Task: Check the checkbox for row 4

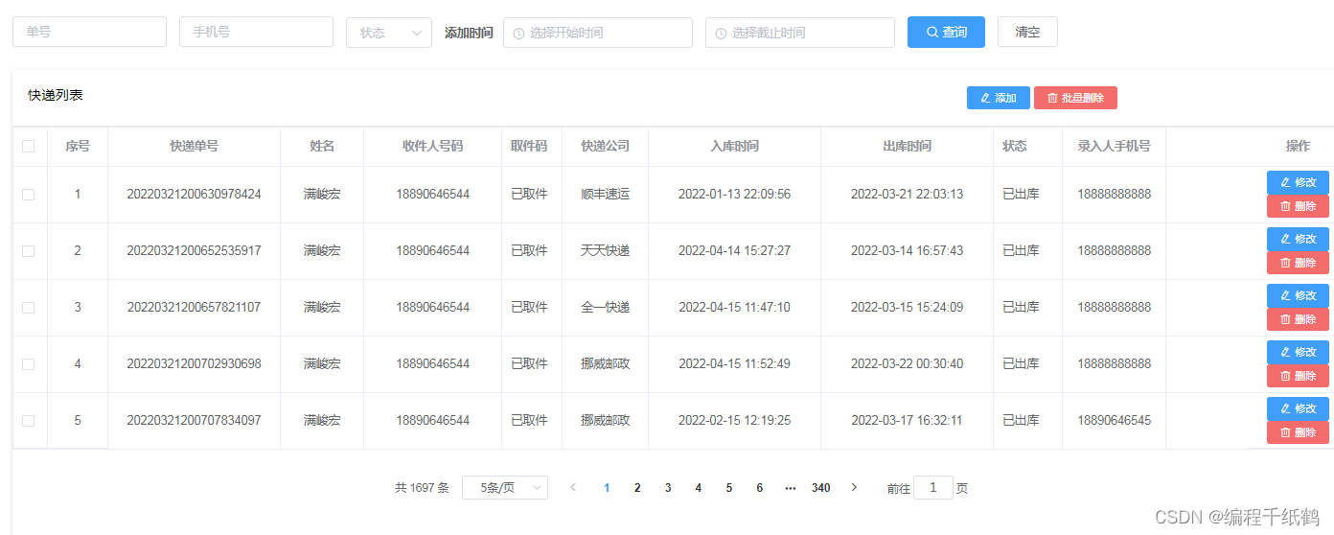Action: point(29,364)
